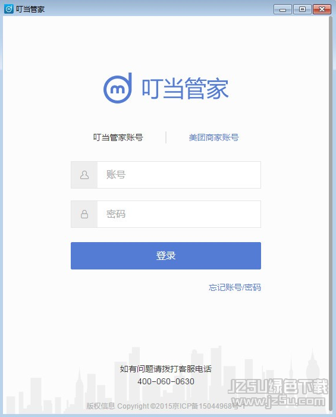336x417 pixels.
Task: Click the padlock icon beside 密码
Action: pyautogui.click(x=84, y=214)
